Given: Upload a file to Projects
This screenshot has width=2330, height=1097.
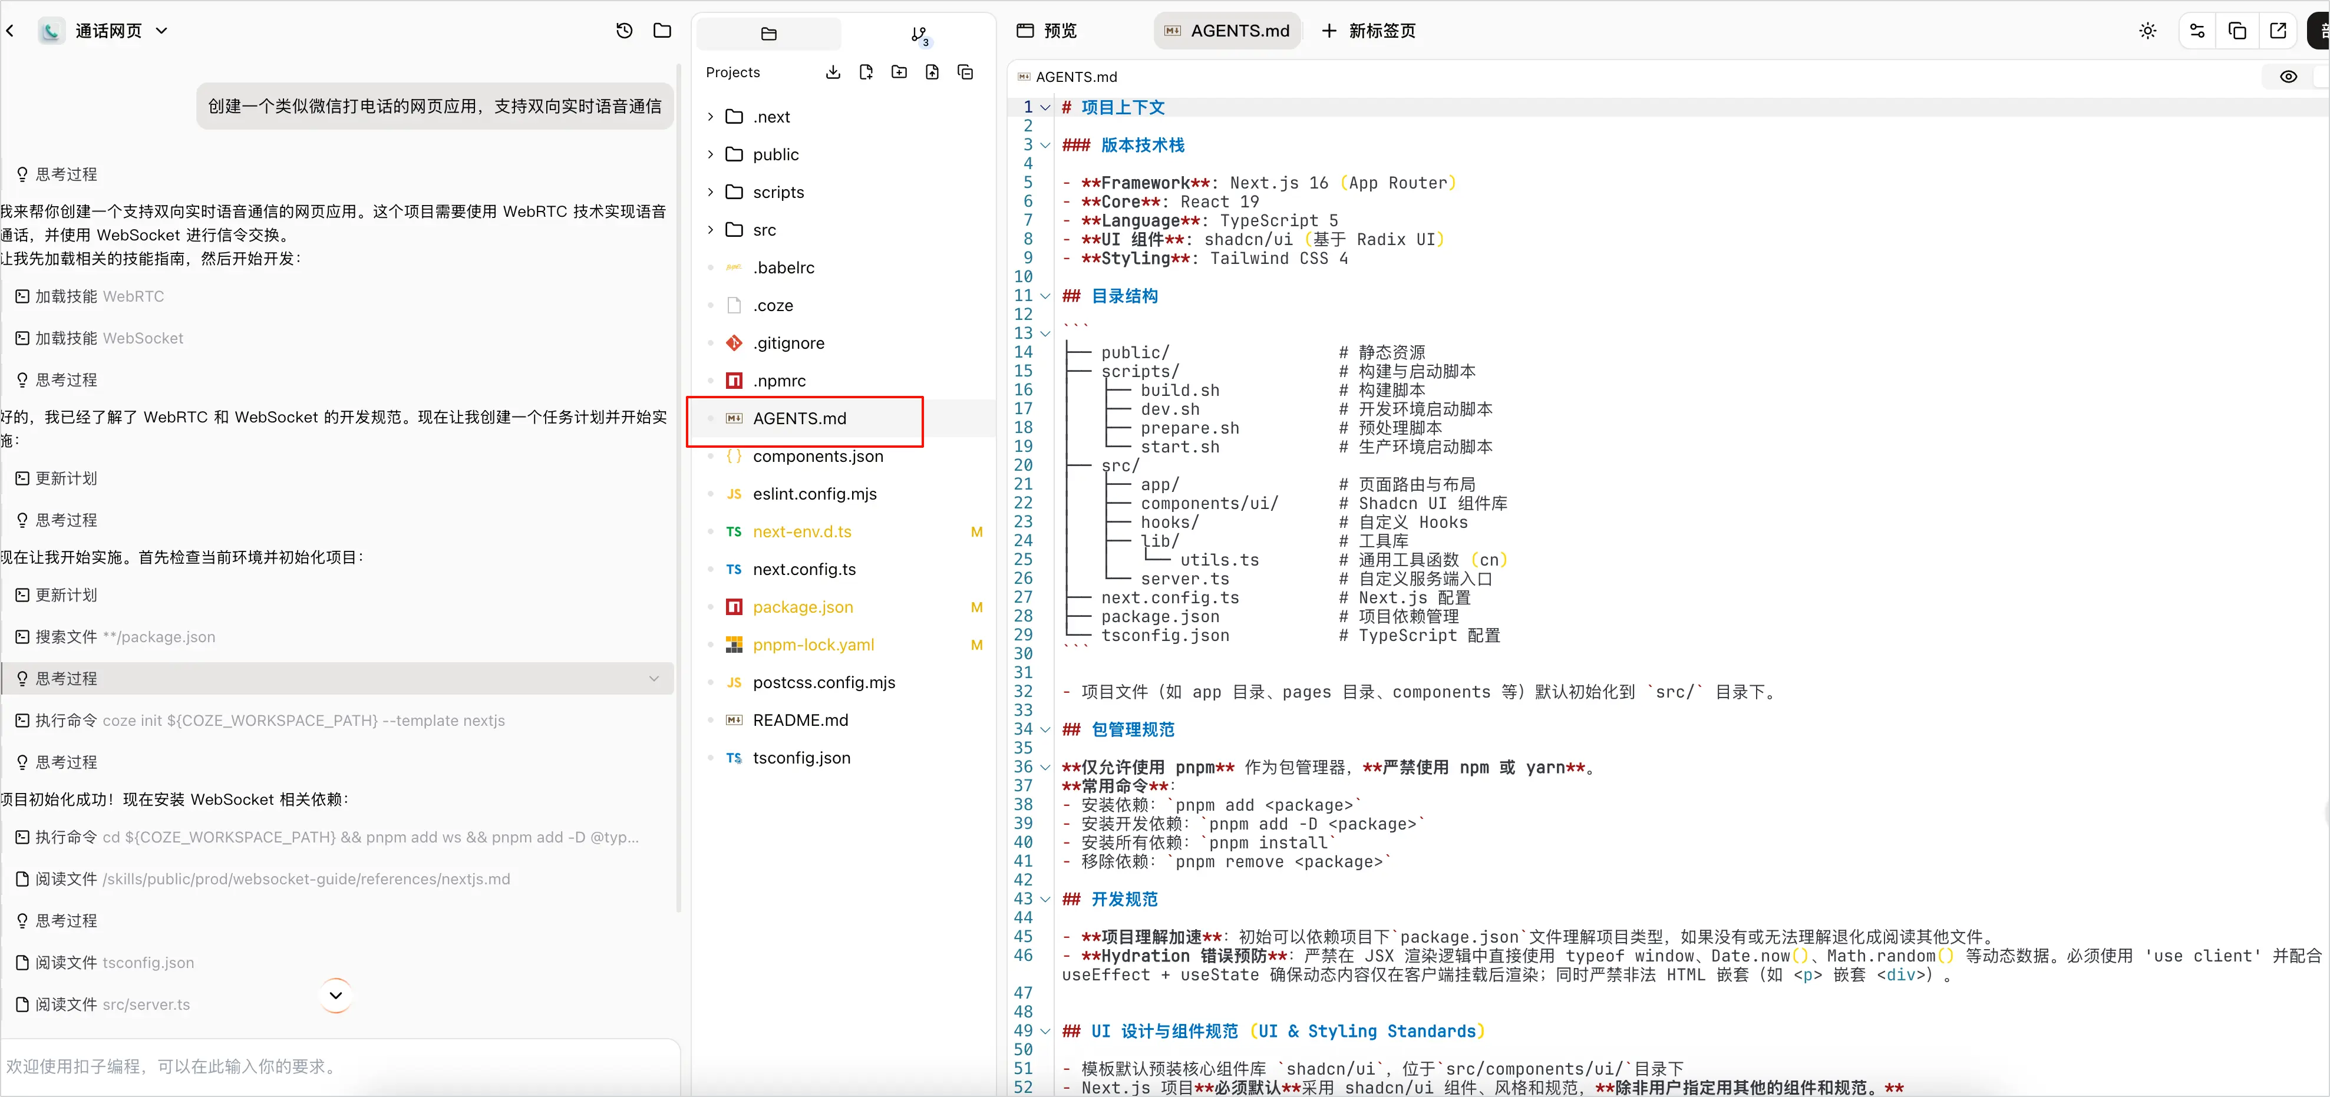Looking at the screenshot, I should (933, 72).
